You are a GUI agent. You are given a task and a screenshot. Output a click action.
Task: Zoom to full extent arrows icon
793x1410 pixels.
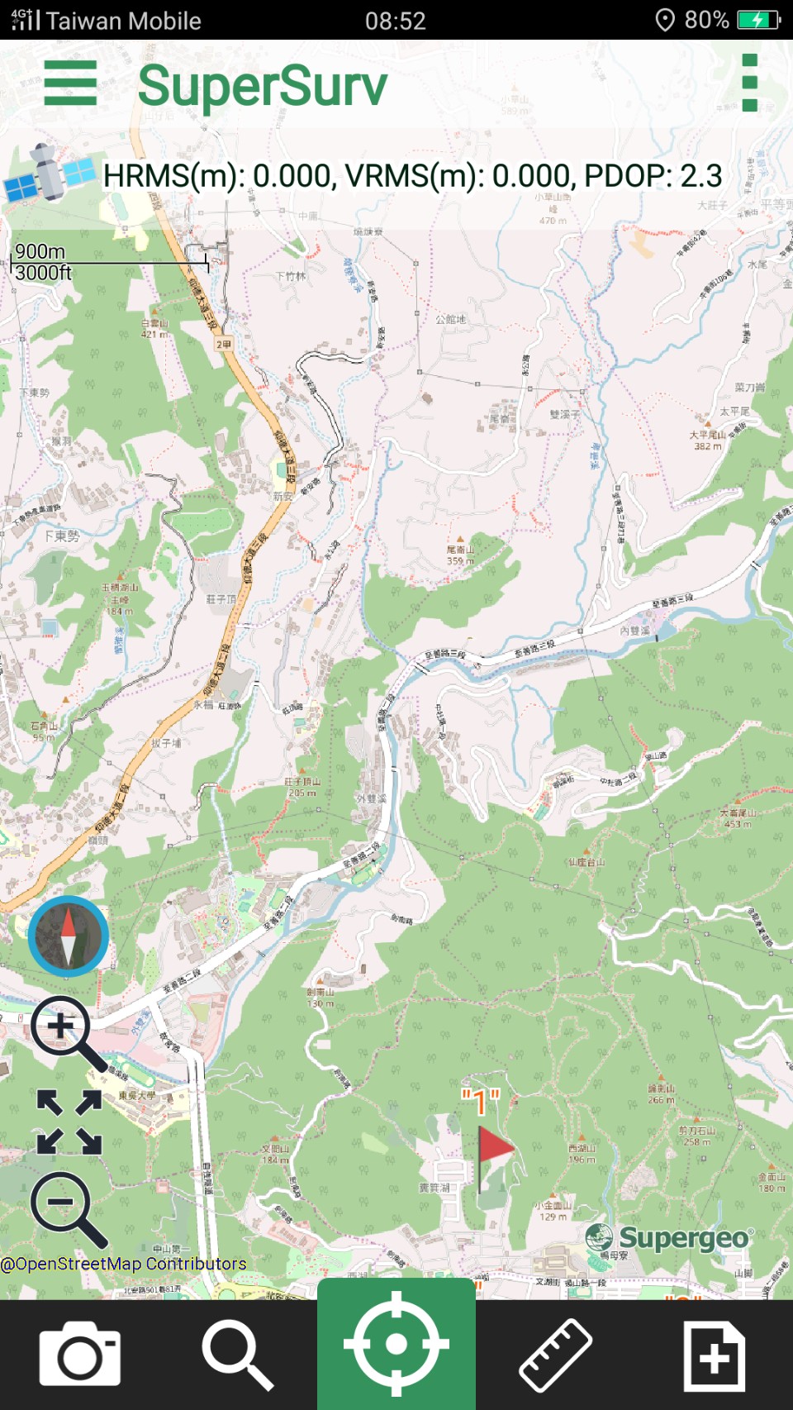[x=69, y=1122]
